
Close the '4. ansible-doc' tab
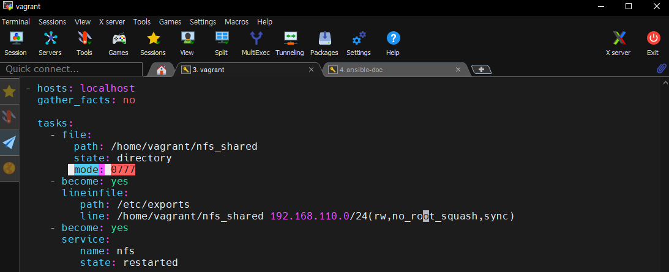pos(458,70)
